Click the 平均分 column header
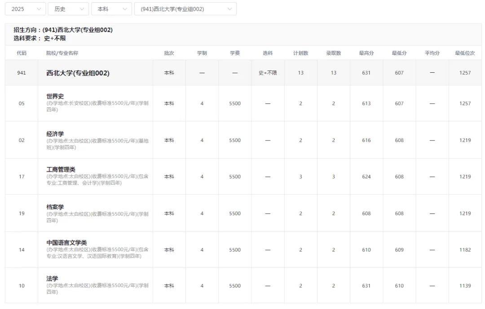Viewport: 485px width, 309px height. [432, 53]
